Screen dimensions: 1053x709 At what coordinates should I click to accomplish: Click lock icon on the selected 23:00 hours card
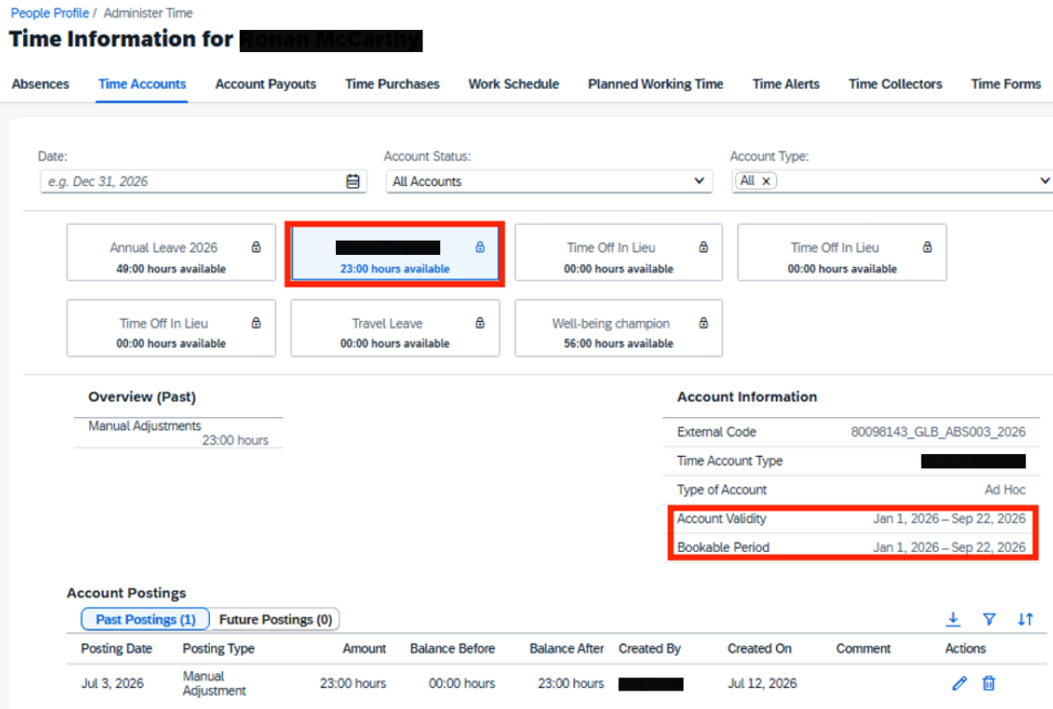pos(480,247)
